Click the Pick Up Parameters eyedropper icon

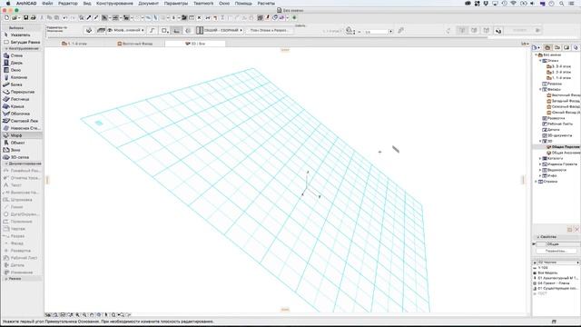point(89,17)
